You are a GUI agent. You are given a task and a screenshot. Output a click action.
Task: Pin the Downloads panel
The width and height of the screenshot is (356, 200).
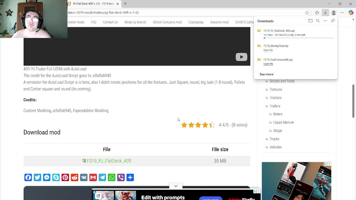tap(333, 21)
